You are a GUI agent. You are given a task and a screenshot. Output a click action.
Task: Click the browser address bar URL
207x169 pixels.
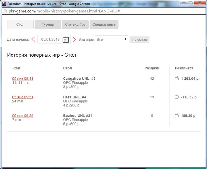click(64, 11)
